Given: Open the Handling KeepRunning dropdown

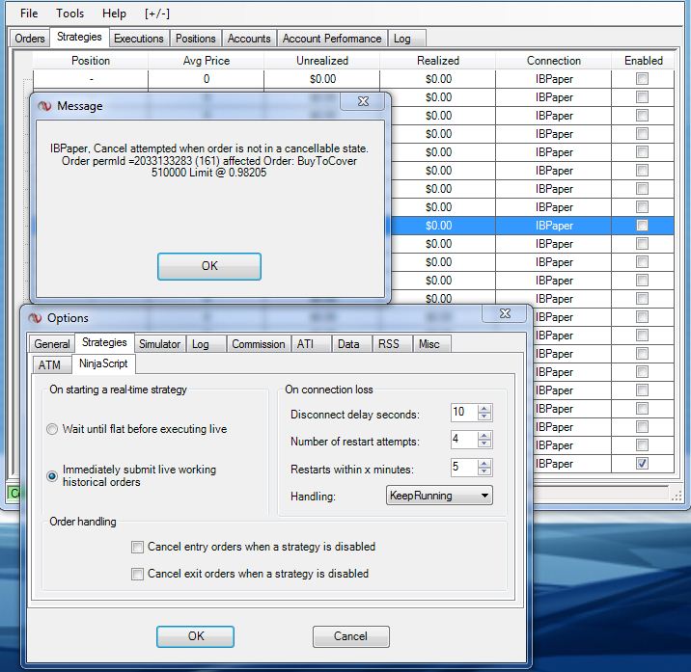Looking at the screenshot, I should (x=439, y=496).
